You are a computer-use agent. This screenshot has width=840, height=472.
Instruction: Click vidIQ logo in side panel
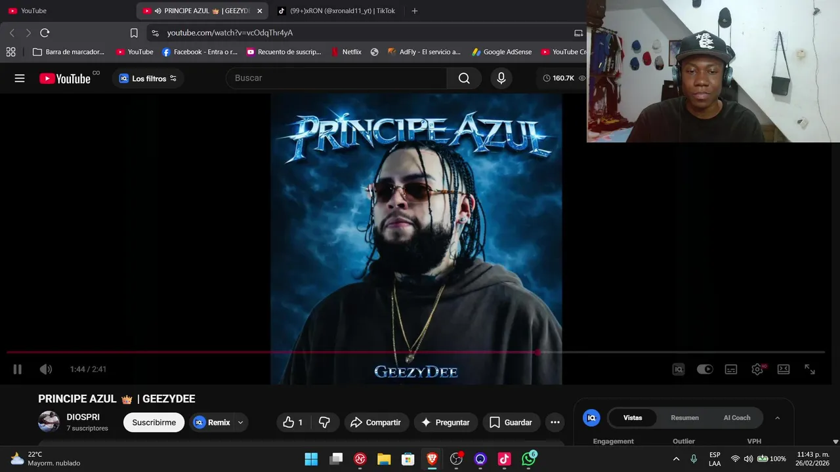591,418
